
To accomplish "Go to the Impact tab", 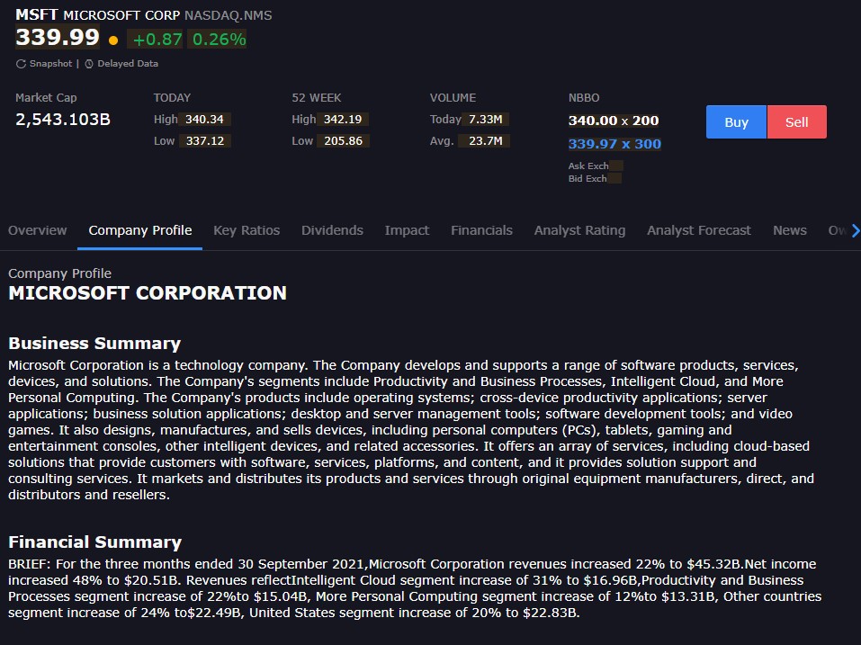I will [407, 230].
